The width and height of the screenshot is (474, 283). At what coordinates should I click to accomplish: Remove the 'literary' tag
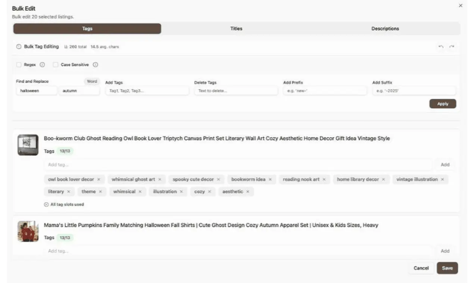click(x=69, y=192)
